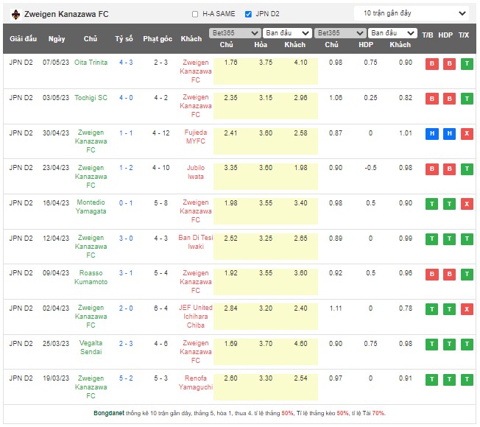Click the 'Phạt góc' column header

158,38
